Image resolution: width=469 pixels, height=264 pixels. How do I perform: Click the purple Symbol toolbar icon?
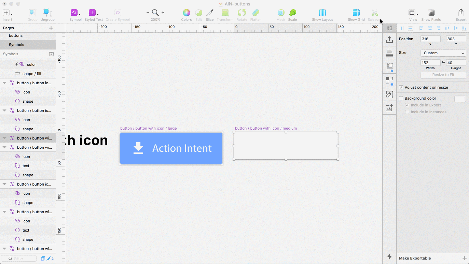(74, 13)
